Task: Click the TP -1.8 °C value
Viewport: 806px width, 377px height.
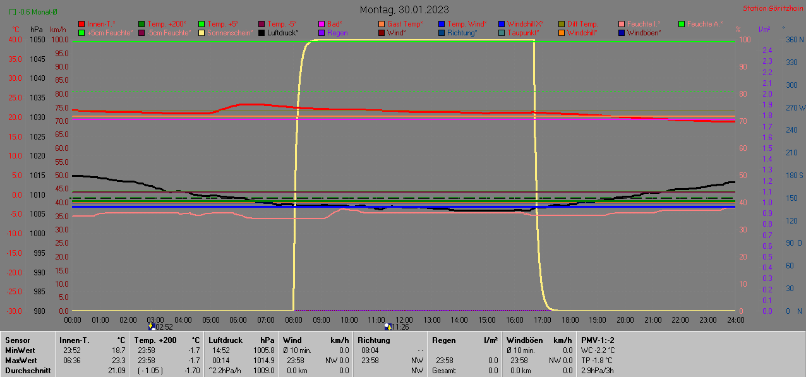Action: [x=596, y=361]
